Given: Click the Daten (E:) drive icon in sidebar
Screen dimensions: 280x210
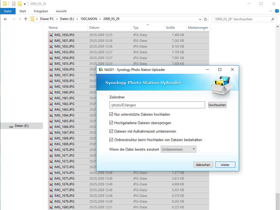Looking at the screenshot, I should pos(11,126).
